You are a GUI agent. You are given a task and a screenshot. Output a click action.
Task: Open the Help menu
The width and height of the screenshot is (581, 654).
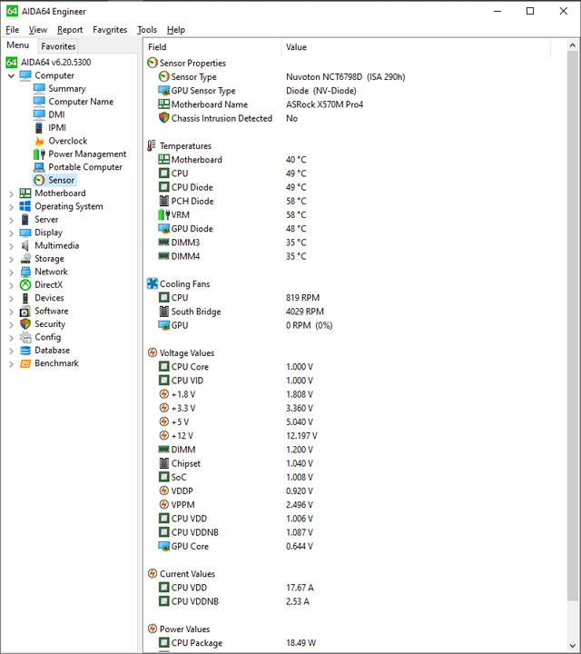(176, 30)
